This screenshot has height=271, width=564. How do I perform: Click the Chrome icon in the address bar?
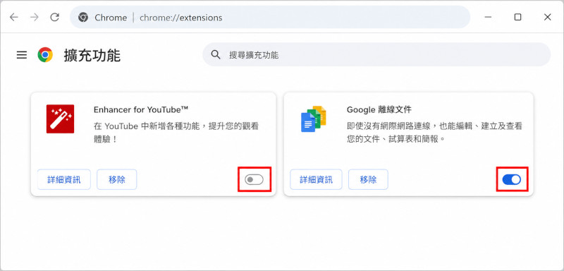(x=83, y=17)
